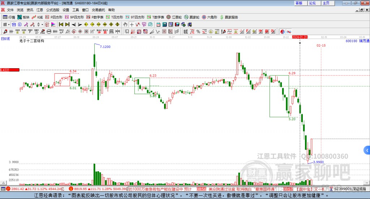
Task: Click the red 6.4331 price label
Action: tap(10, 70)
